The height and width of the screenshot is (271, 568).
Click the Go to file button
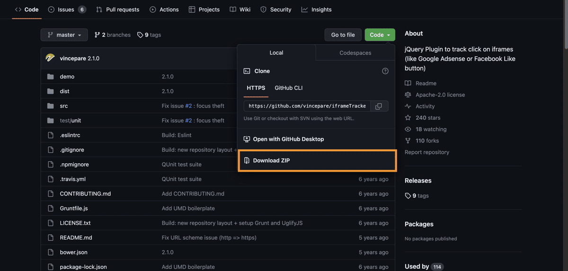coord(343,35)
